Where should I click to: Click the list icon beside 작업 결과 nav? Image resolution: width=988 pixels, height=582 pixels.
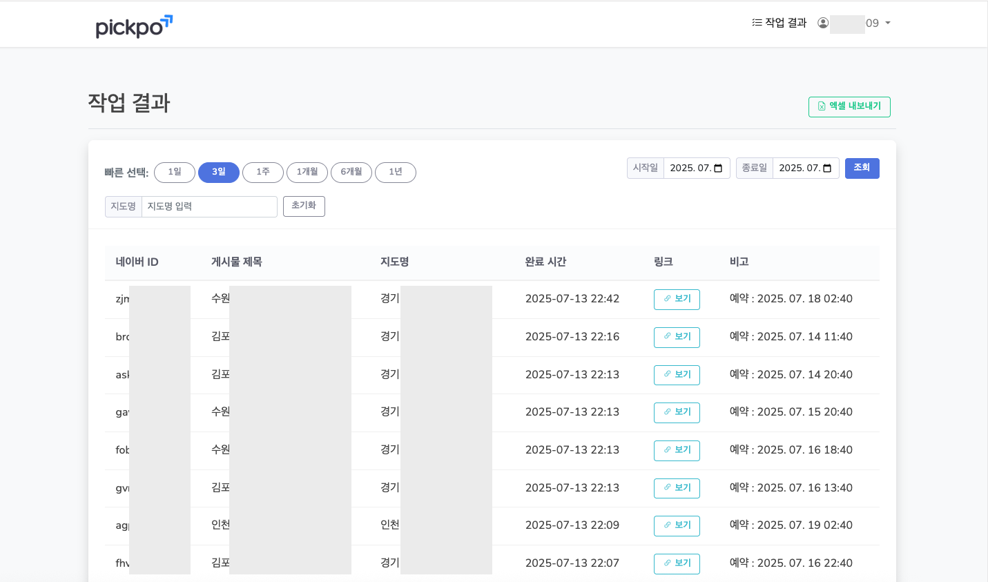756,22
